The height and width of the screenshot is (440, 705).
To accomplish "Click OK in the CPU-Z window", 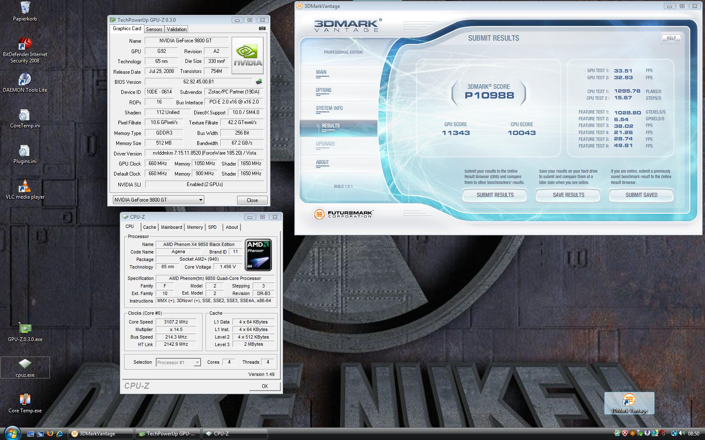I will point(265,386).
